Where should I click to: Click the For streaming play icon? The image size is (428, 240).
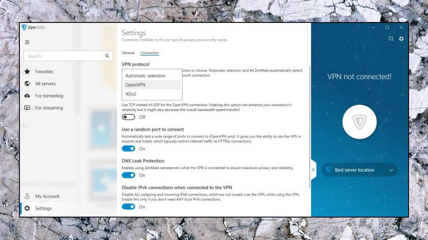click(27, 108)
